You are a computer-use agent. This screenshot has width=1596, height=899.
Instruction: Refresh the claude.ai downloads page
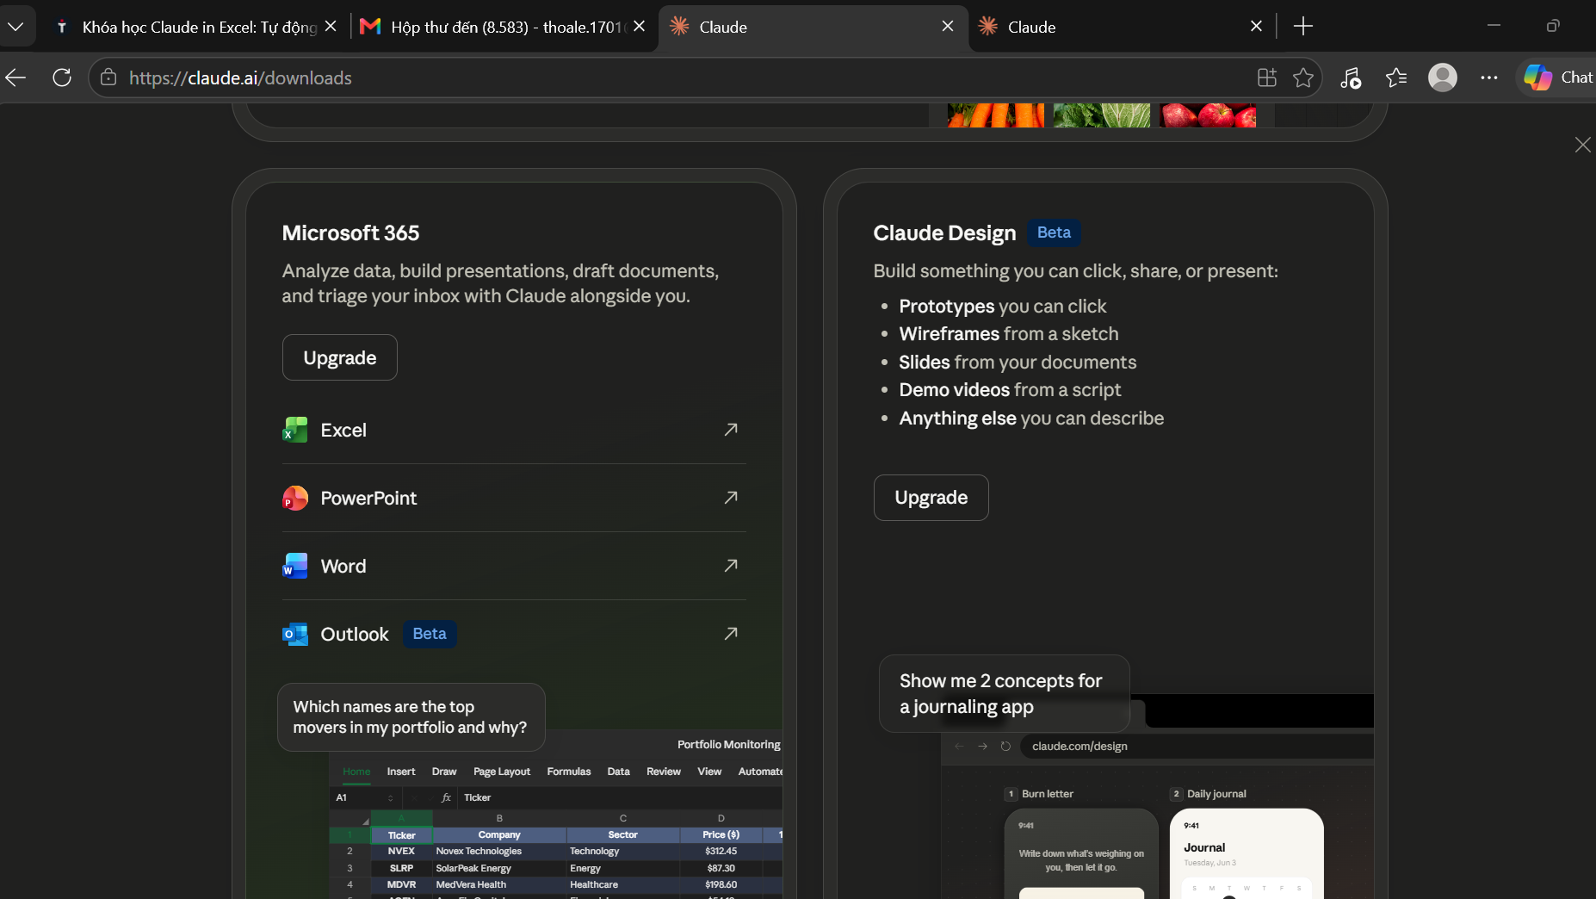click(x=62, y=77)
